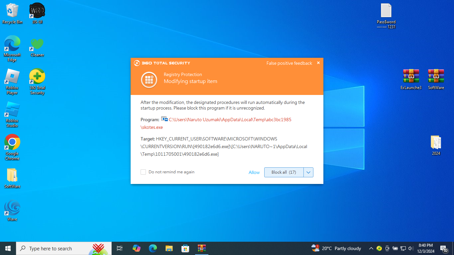Show hidden system tray icons
This screenshot has width=454, height=255.
(x=371, y=248)
